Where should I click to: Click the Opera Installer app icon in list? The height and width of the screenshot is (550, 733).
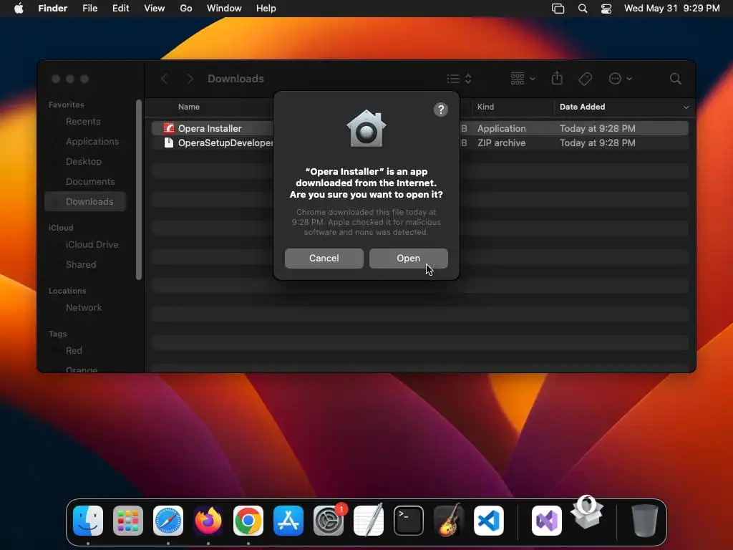[x=169, y=128]
